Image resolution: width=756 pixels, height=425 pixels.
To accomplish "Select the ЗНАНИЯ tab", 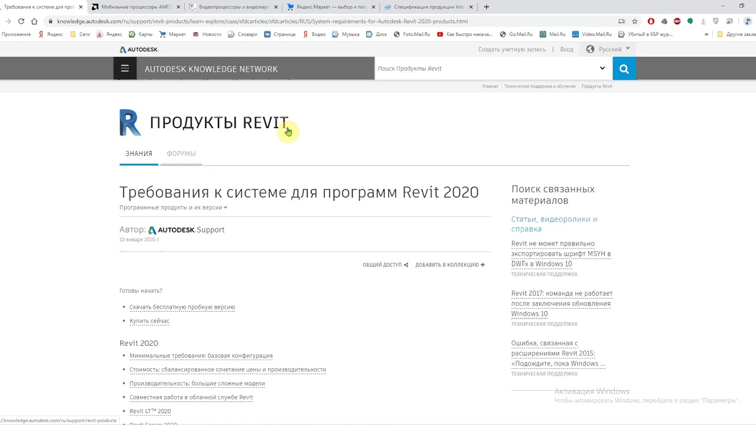I will pyautogui.click(x=139, y=153).
